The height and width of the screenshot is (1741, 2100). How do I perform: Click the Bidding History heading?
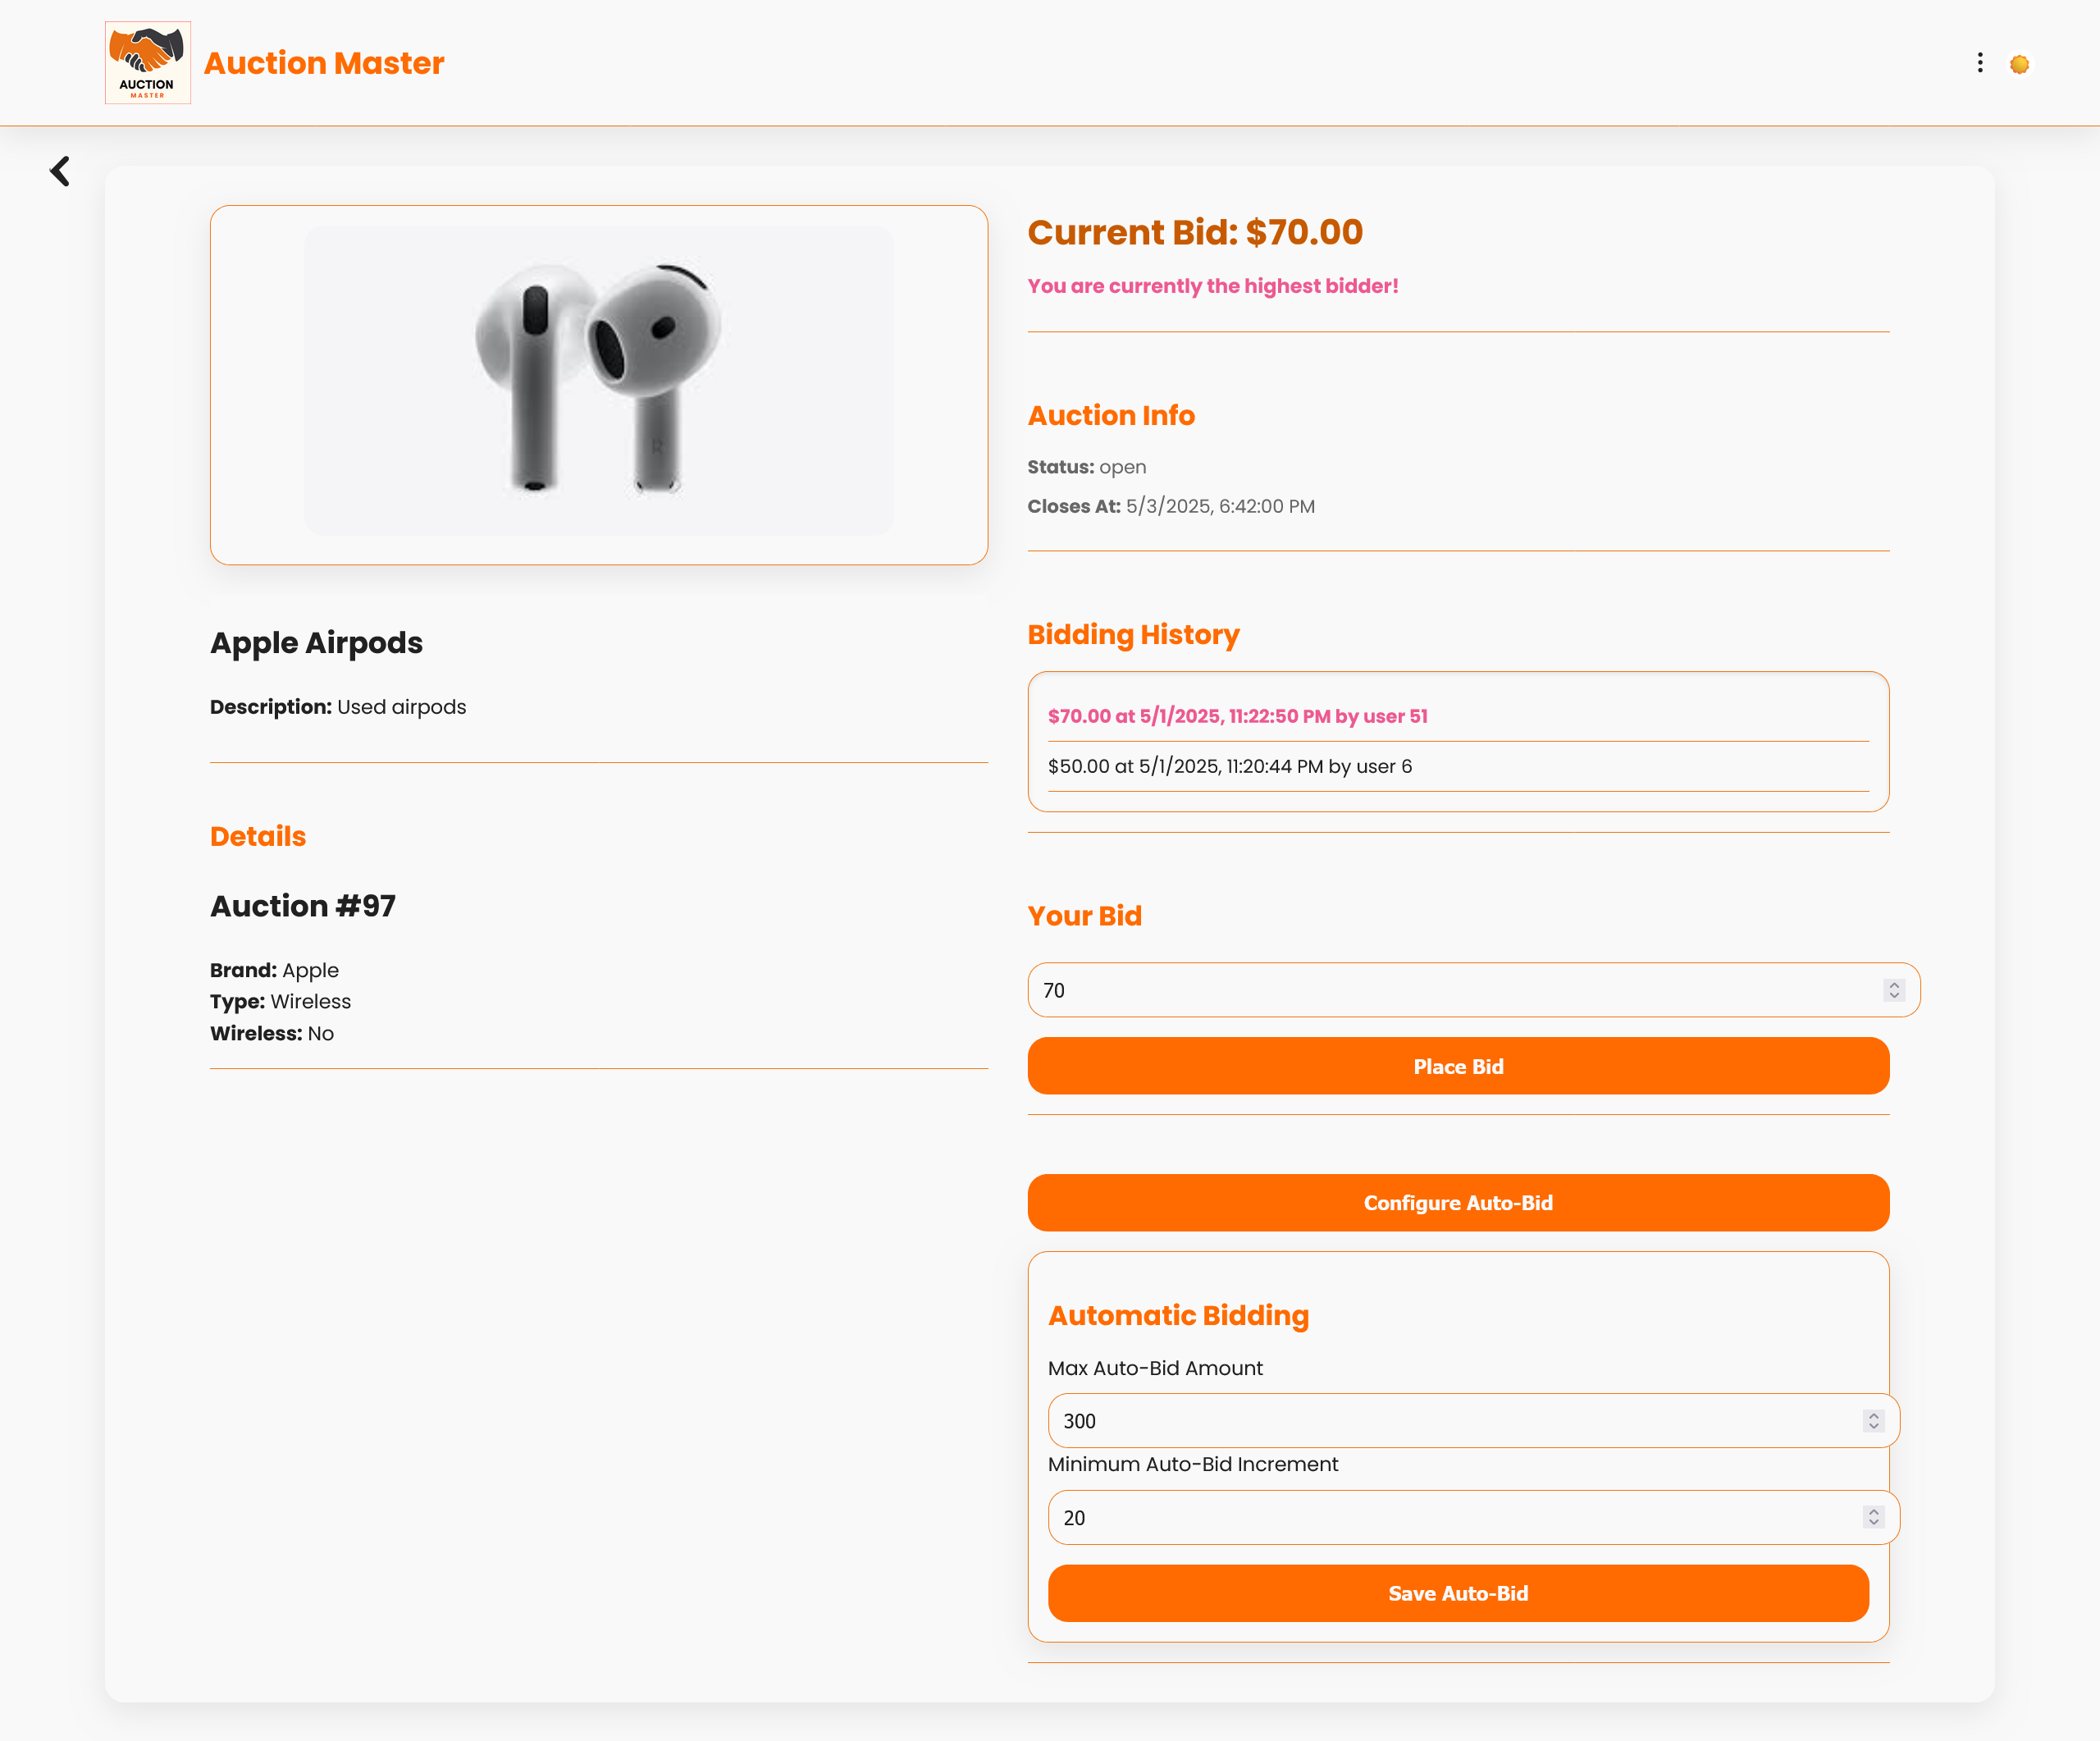(x=1133, y=634)
